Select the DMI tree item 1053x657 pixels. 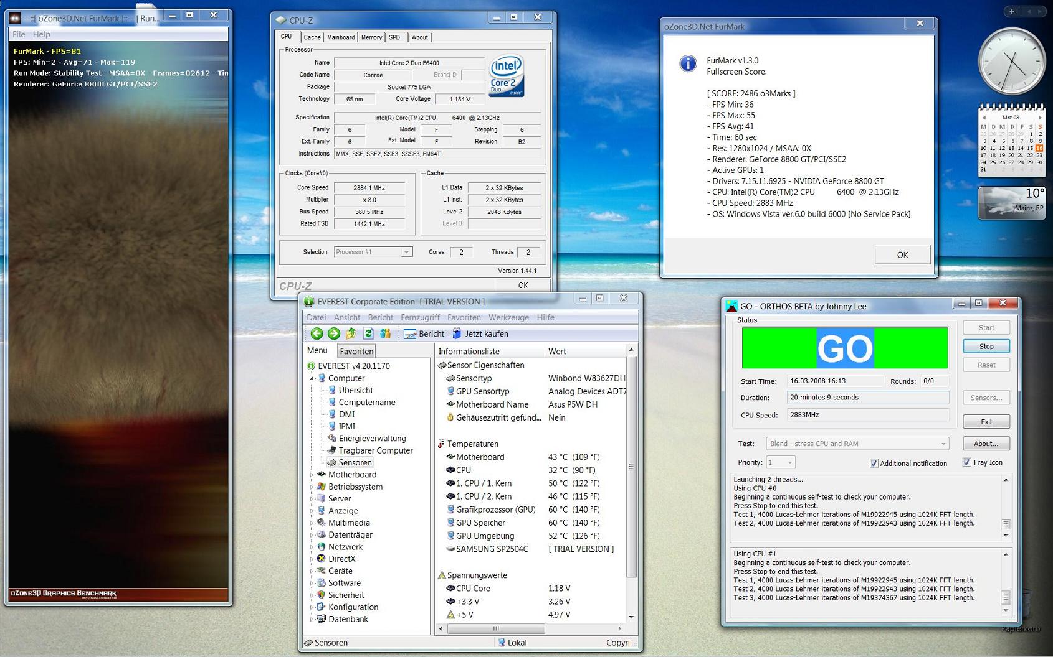click(x=346, y=414)
